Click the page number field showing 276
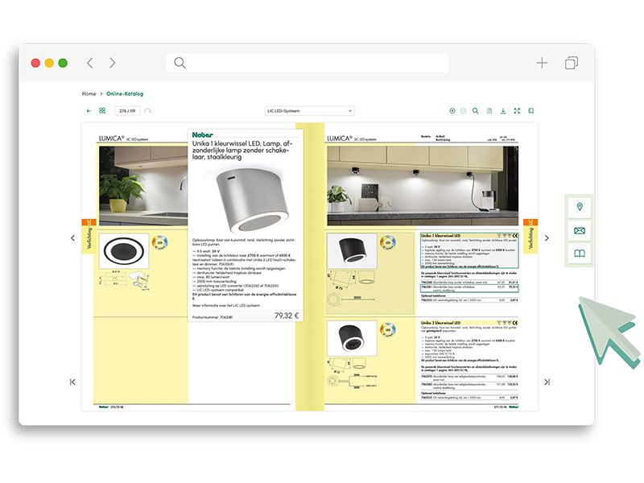 click(x=127, y=111)
